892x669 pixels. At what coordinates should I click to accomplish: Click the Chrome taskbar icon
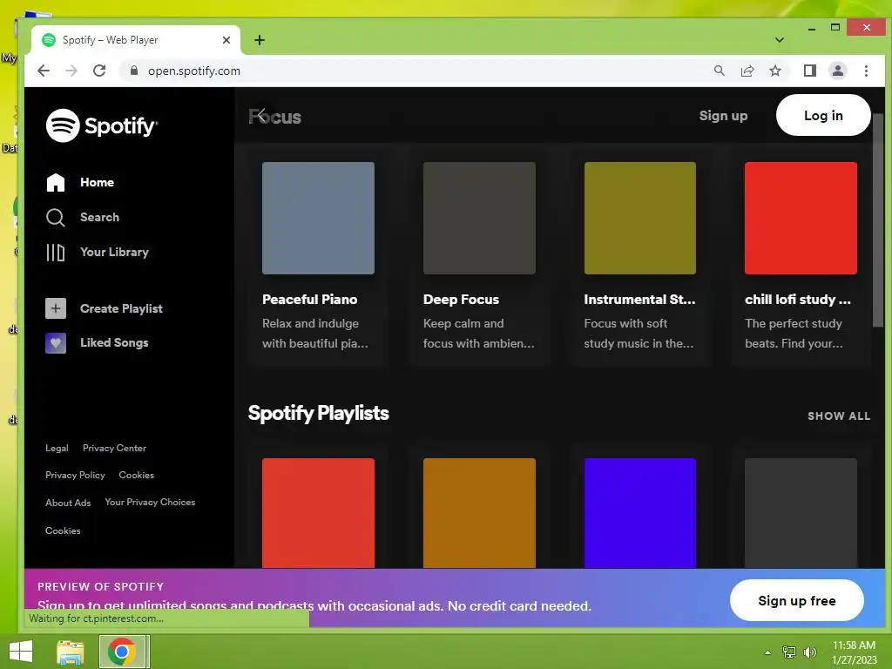[122, 652]
